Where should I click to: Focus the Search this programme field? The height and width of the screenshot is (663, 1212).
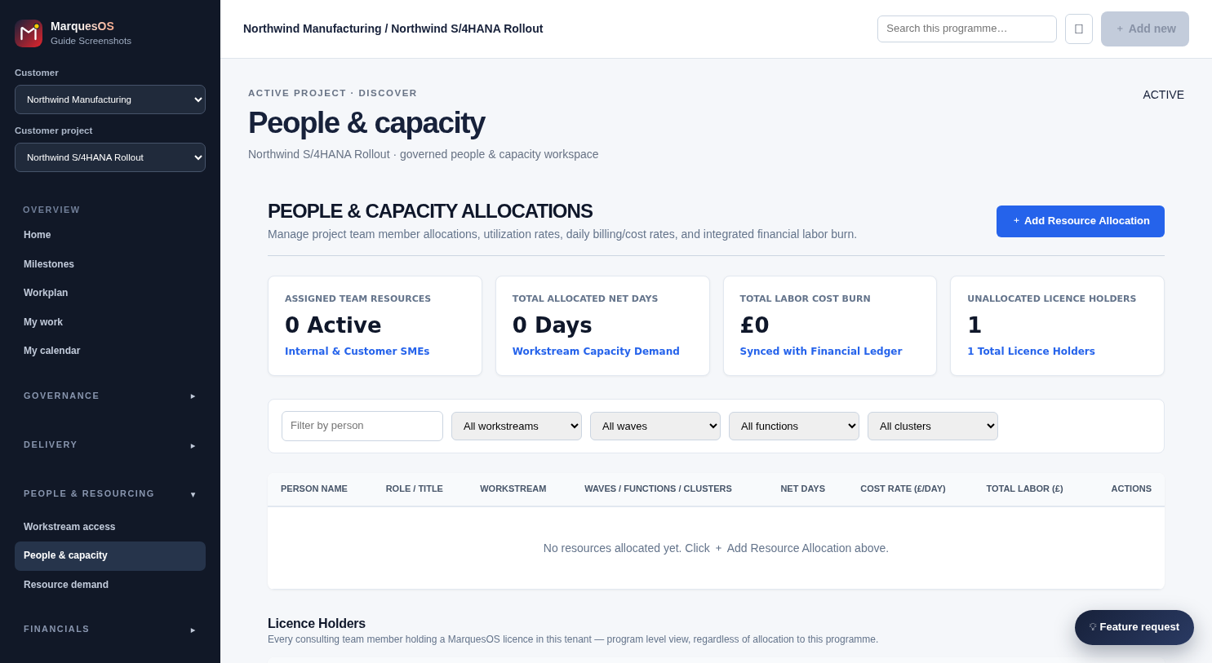click(x=967, y=29)
